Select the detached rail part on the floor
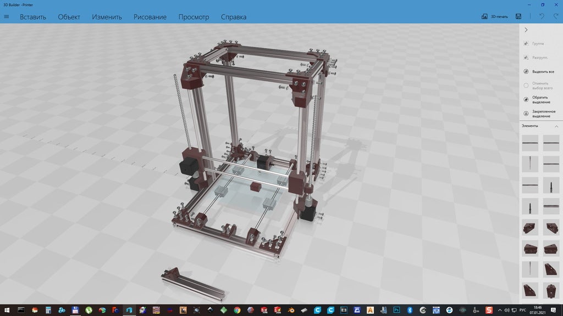The width and height of the screenshot is (563, 316). 193,284
